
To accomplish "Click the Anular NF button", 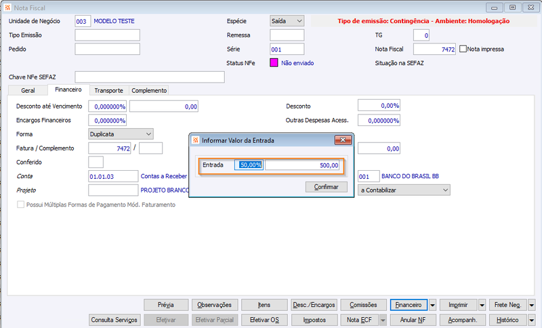I will point(413,320).
